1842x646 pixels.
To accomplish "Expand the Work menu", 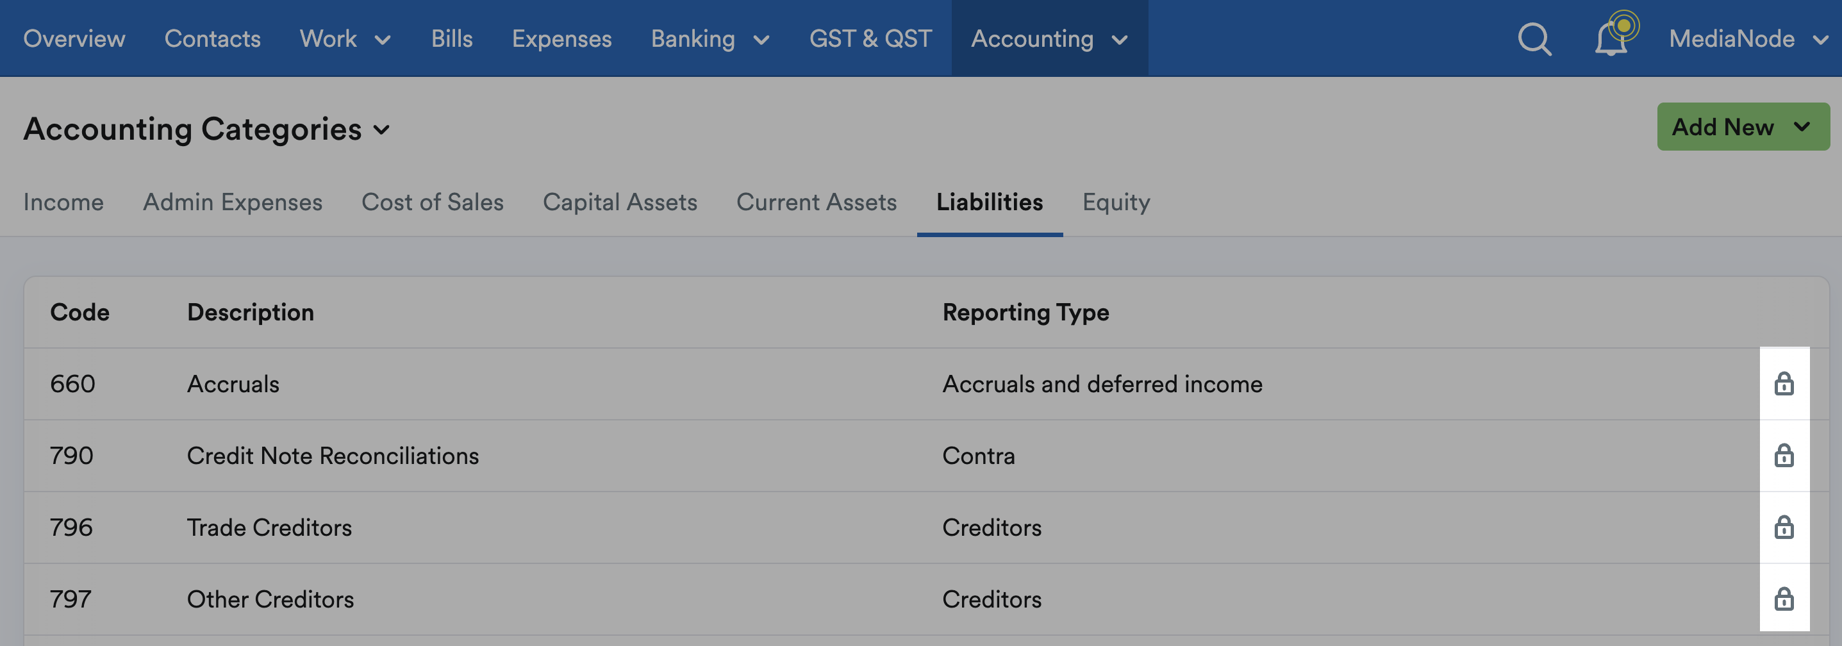I will (345, 38).
